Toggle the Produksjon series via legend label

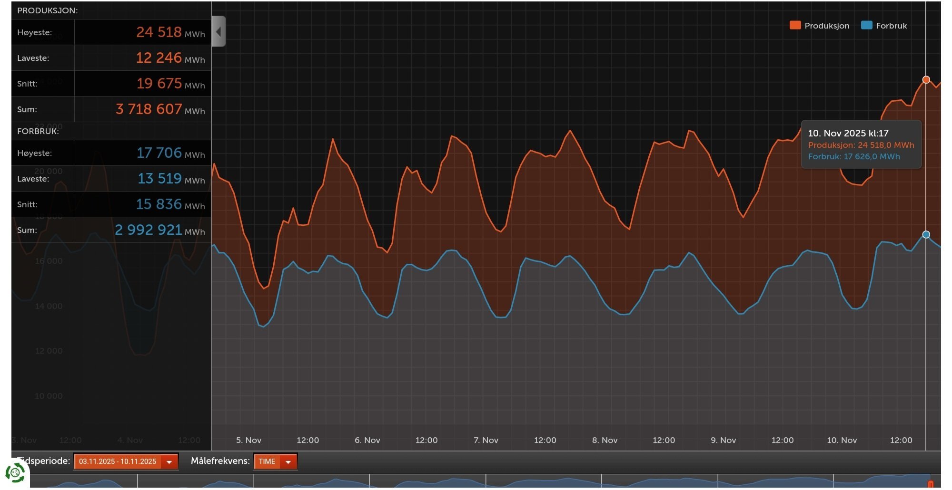tap(826, 26)
